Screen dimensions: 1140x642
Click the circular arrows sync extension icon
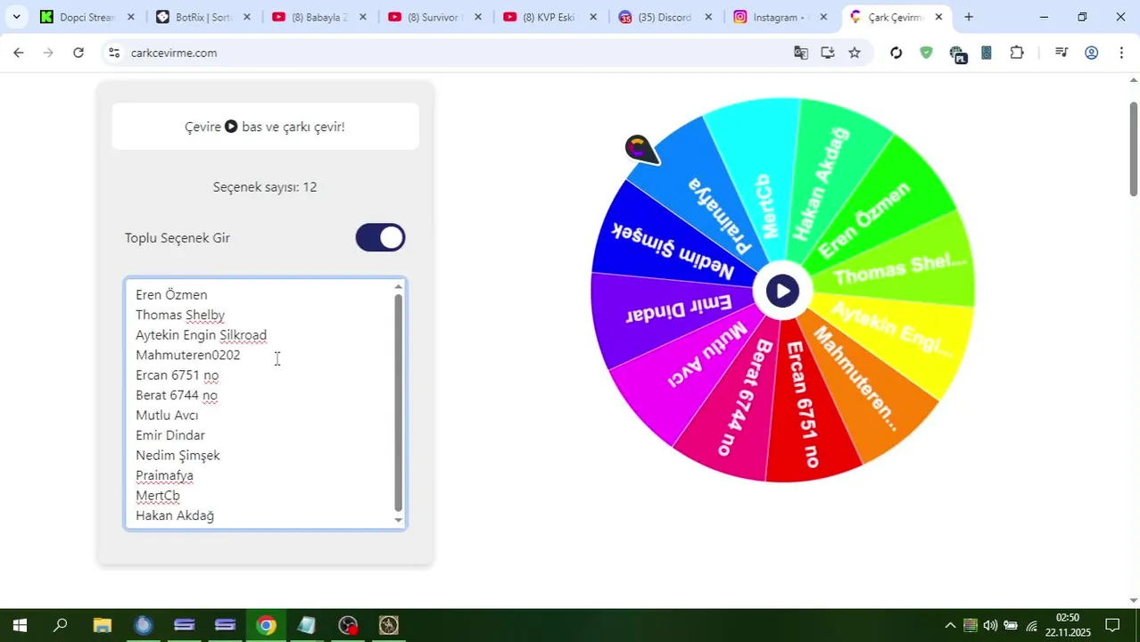point(896,53)
